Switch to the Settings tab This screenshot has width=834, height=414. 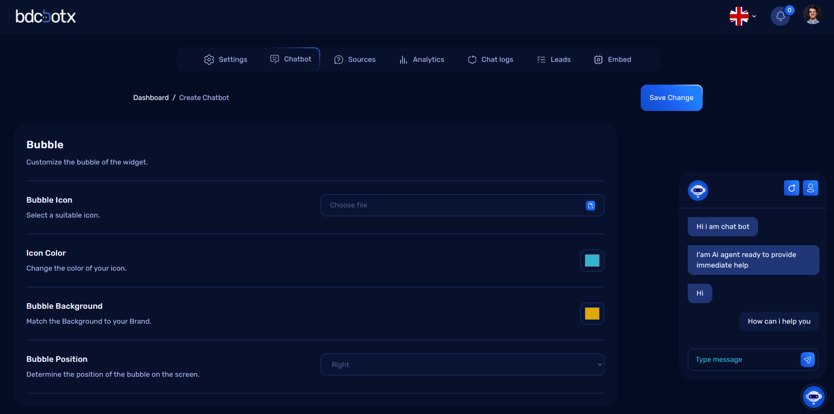(x=226, y=60)
